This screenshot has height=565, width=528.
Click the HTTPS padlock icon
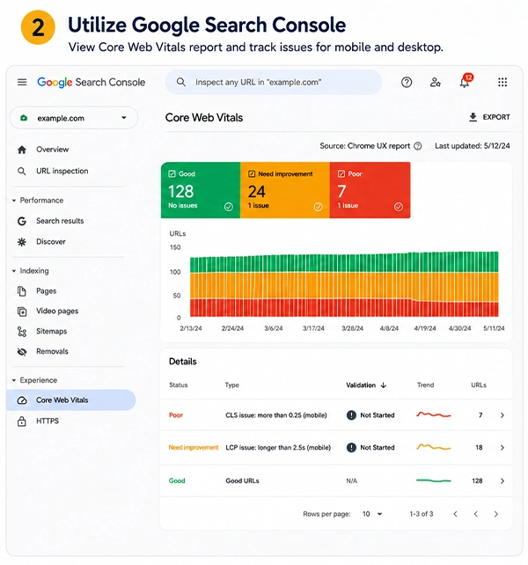coord(22,421)
